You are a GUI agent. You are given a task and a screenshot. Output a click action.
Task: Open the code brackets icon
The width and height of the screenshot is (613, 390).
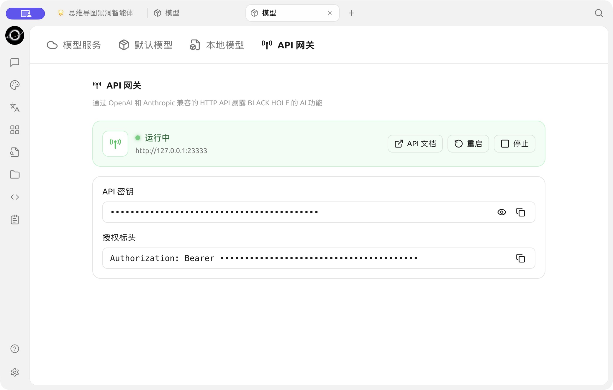point(15,197)
